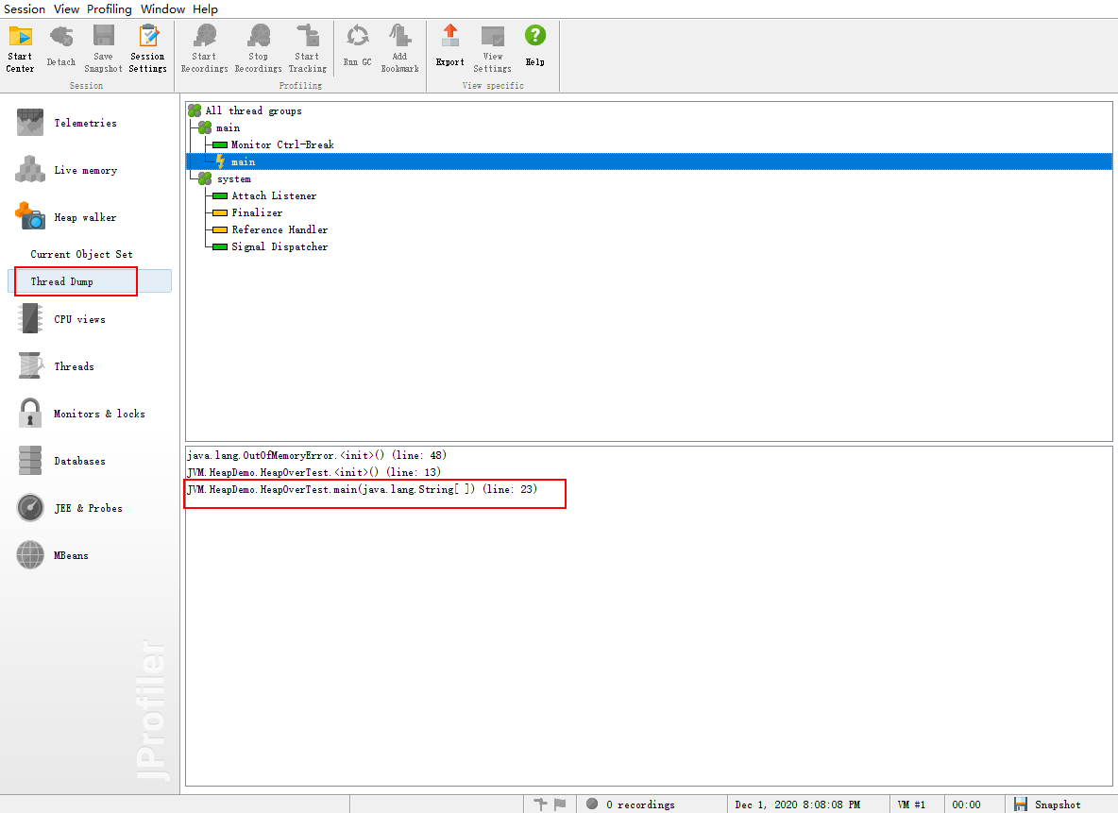1118x813 pixels.
Task: Select the Attach Listener thread
Action: coord(274,196)
